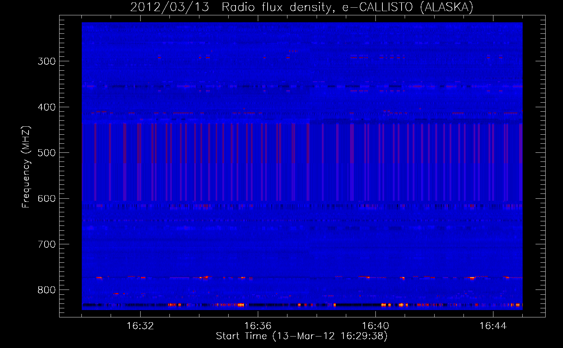Click the 'Start Time (13-Mar-12 16:29:38)' label
Viewport: 563px width, 348px height.
[x=302, y=336]
